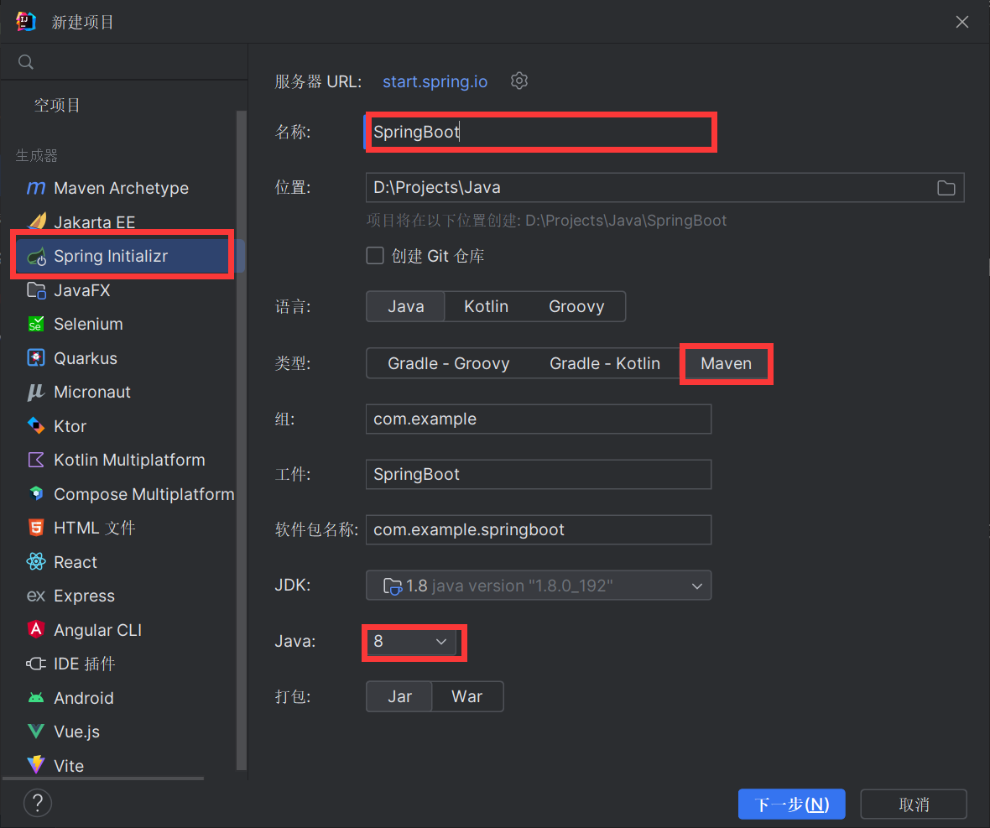The width and height of the screenshot is (990, 828).
Task: Select Micronaut generator label
Action: point(92,393)
